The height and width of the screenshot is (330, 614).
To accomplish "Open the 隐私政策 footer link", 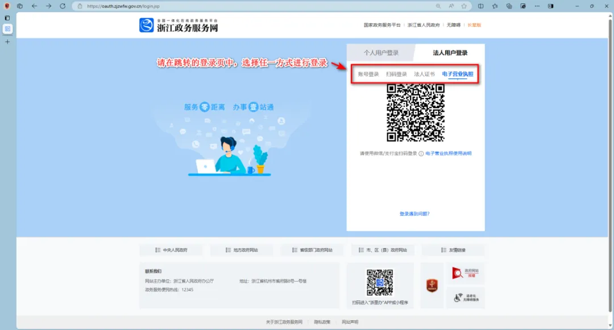I will (322, 322).
